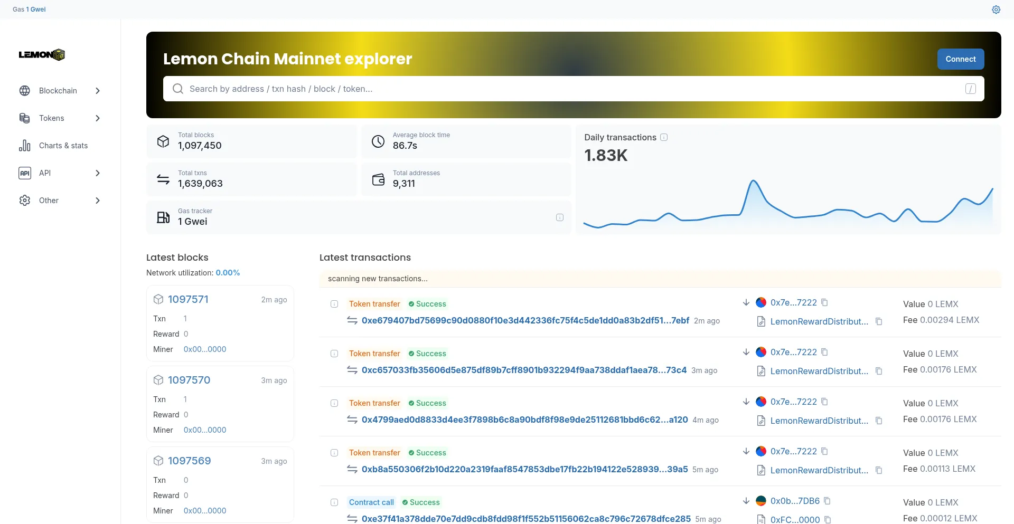Image resolution: width=1014 pixels, height=524 pixels.
Task: Click the slash shortcut icon in search
Action: tap(971, 89)
